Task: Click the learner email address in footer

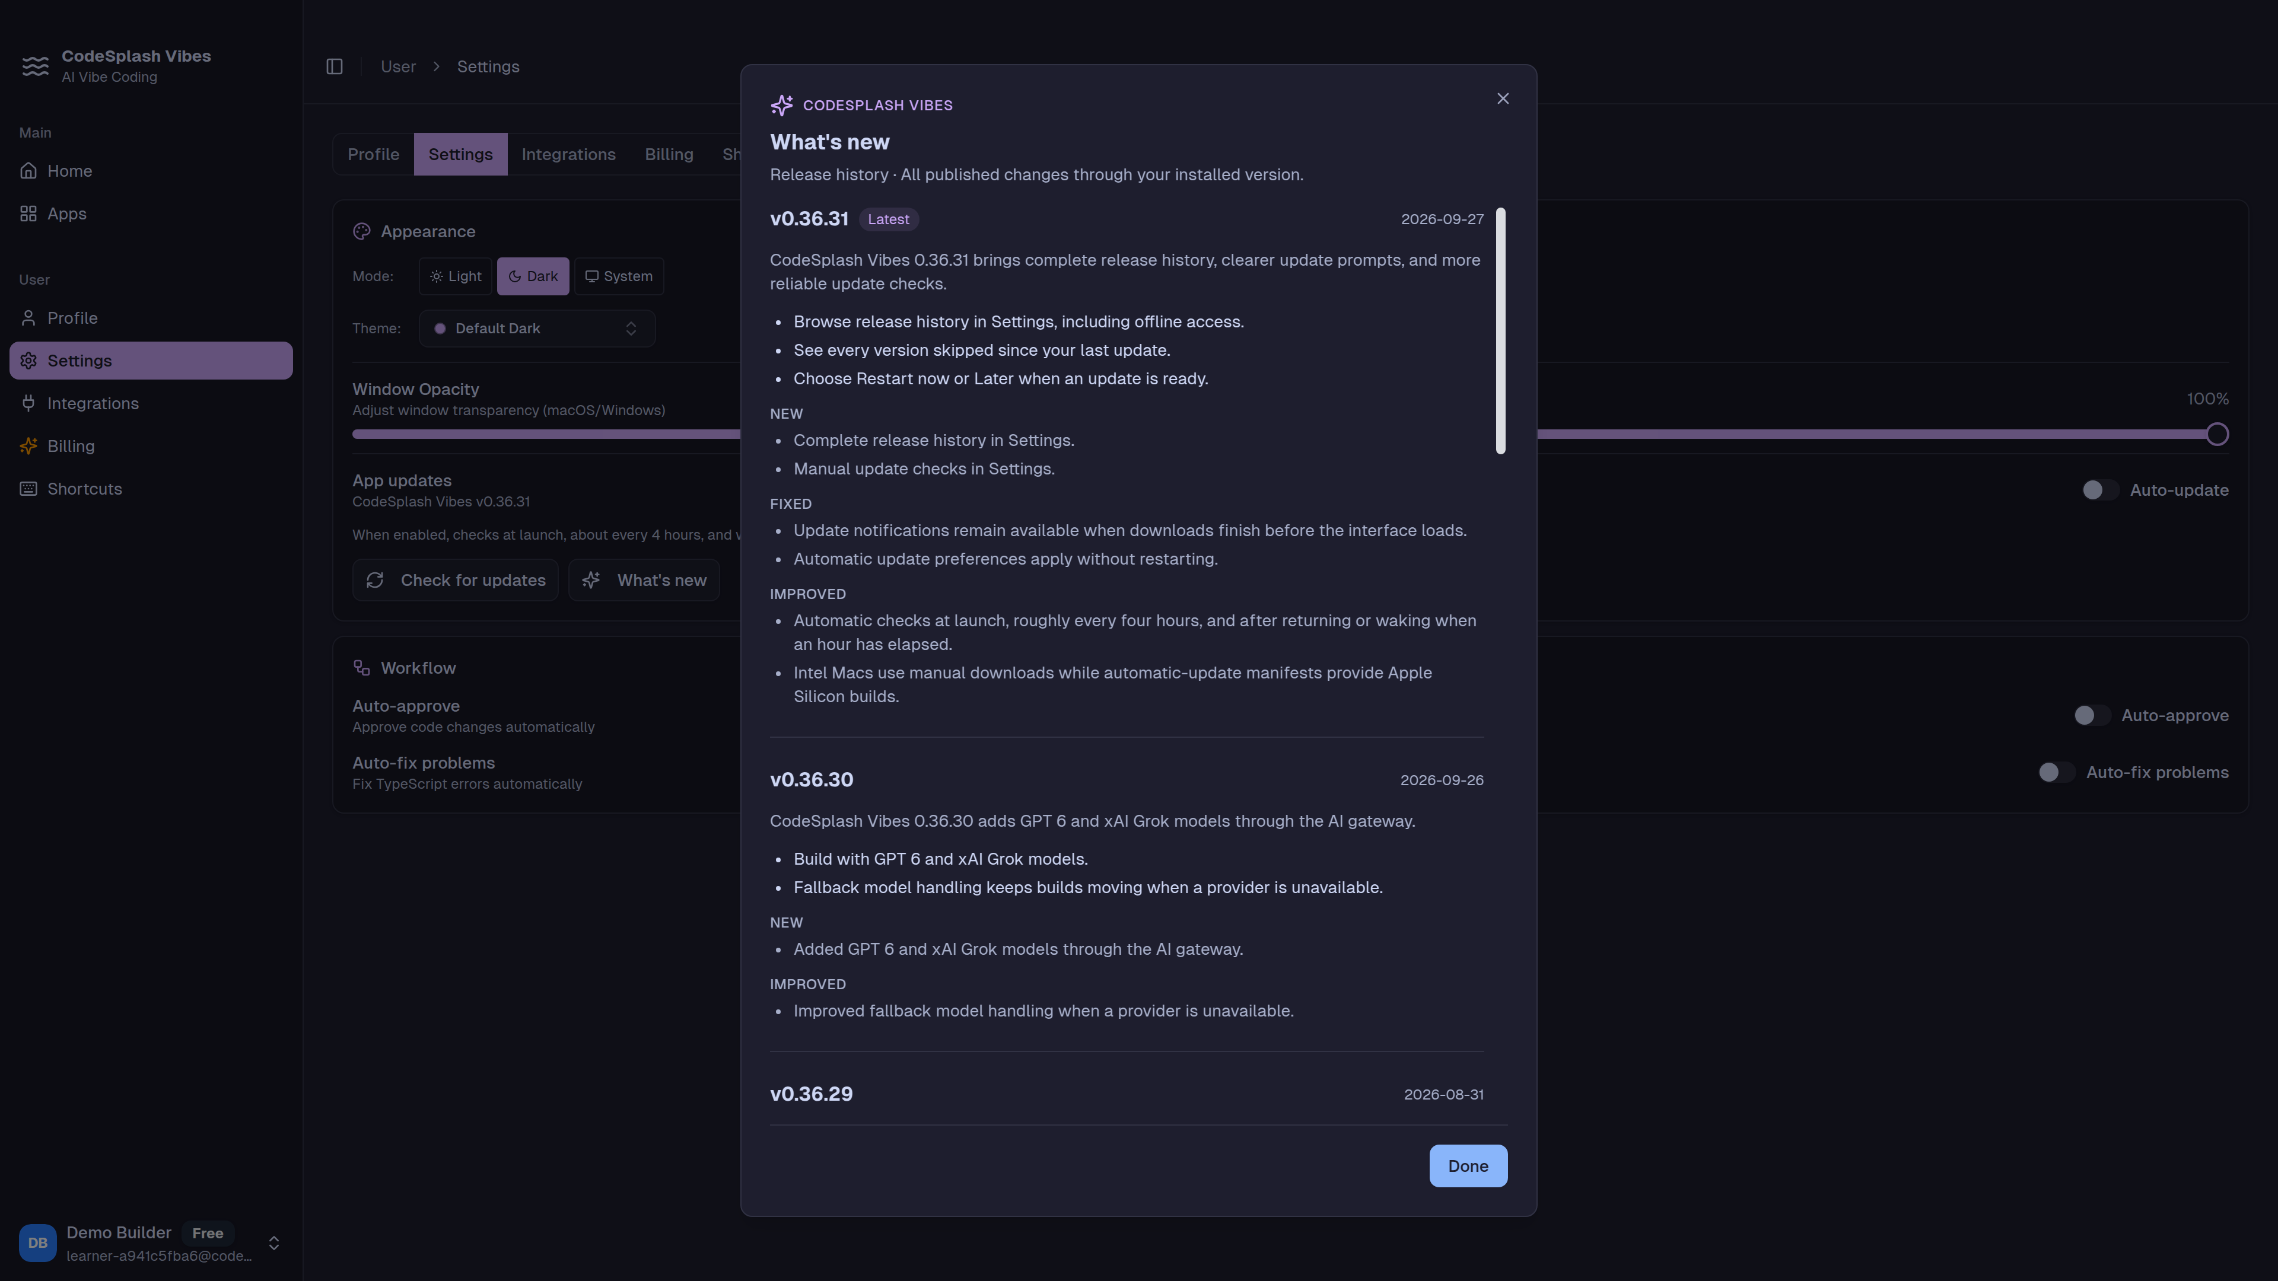Action: pos(159,1256)
